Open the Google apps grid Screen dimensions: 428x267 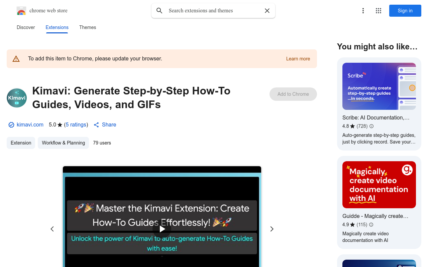coord(379,11)
